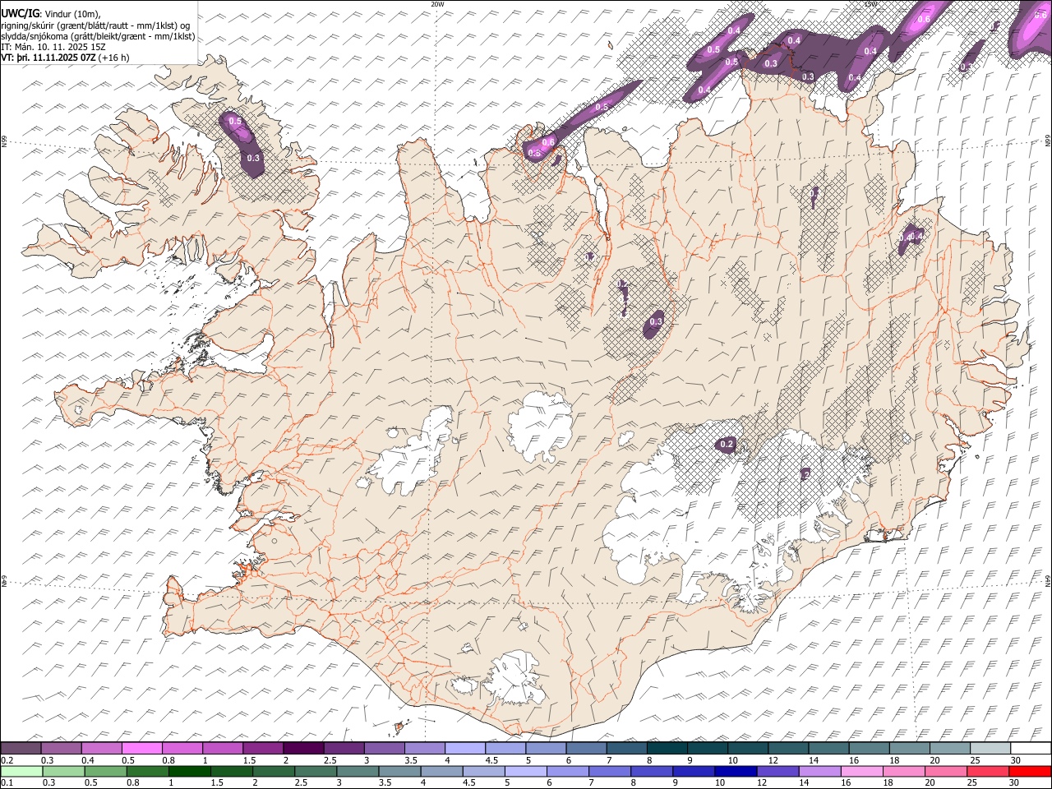Pick the purple snow scale swatch between 0.2 and 0.3
Screen dimensions: 1052x789
coord(21,748)
